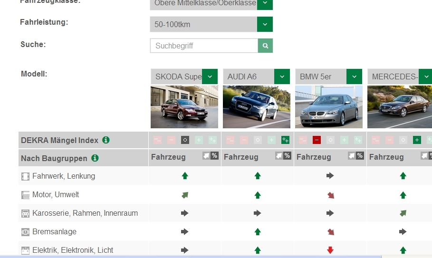This screenshot has height=258, width=432.
Task: Click the Elektrik battery icon
Action: [x=25, y=250]
